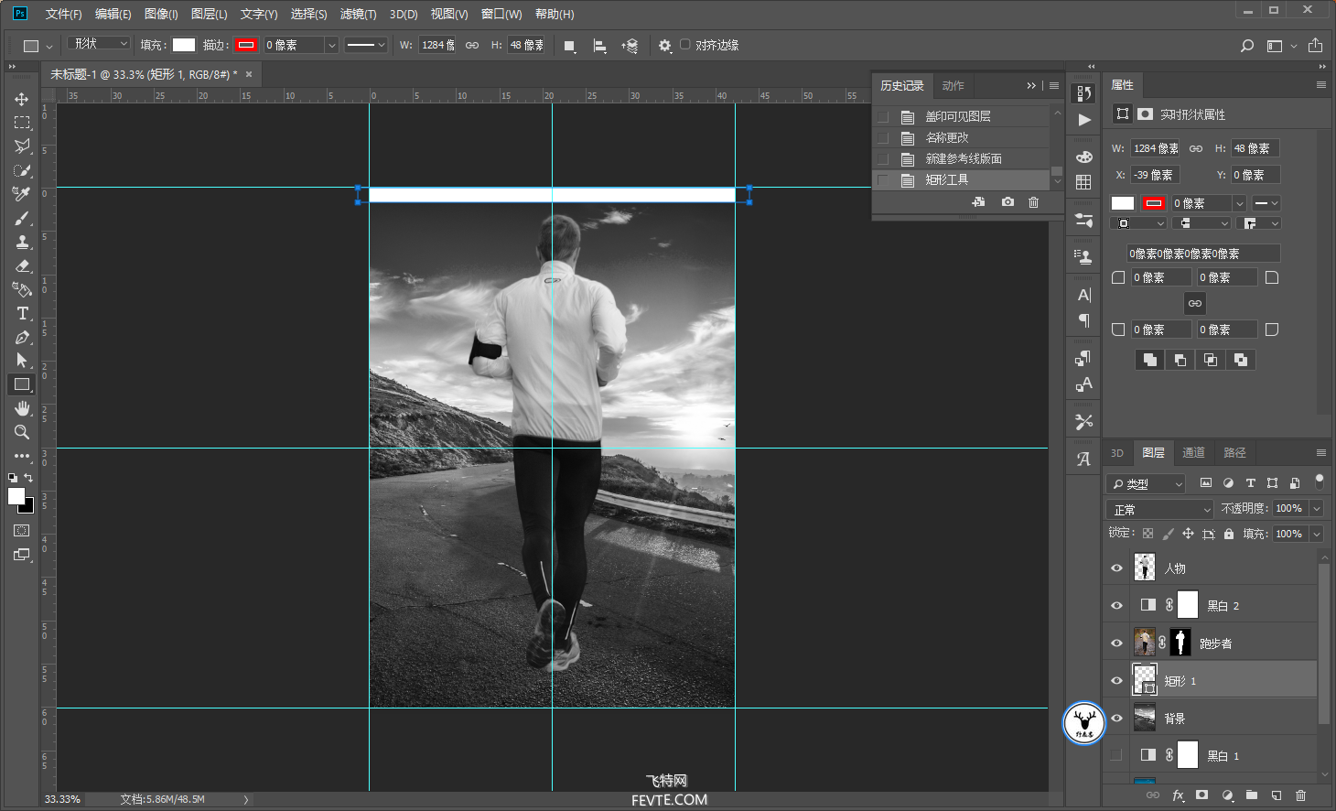This screenshot has height=811, width=1336.
Task: Select the Zoom tool
Action: [x=22, y=432]
